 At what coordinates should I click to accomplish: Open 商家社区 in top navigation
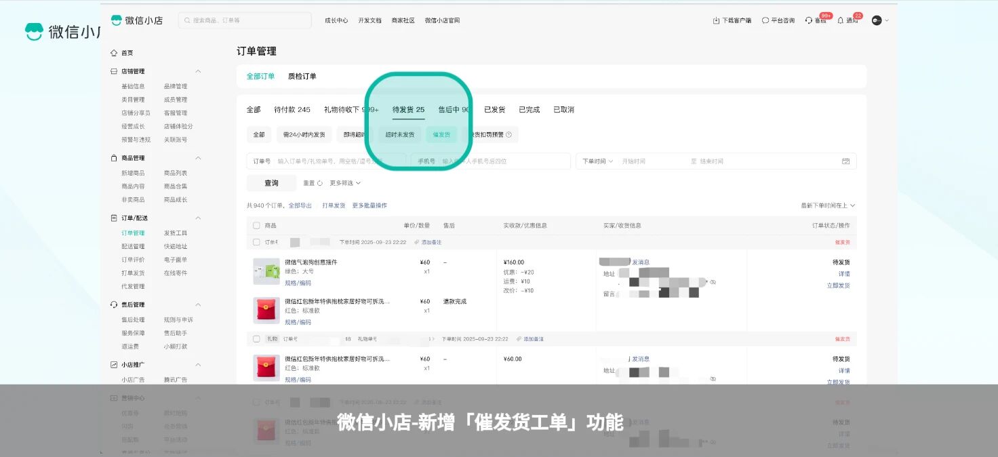403,20
